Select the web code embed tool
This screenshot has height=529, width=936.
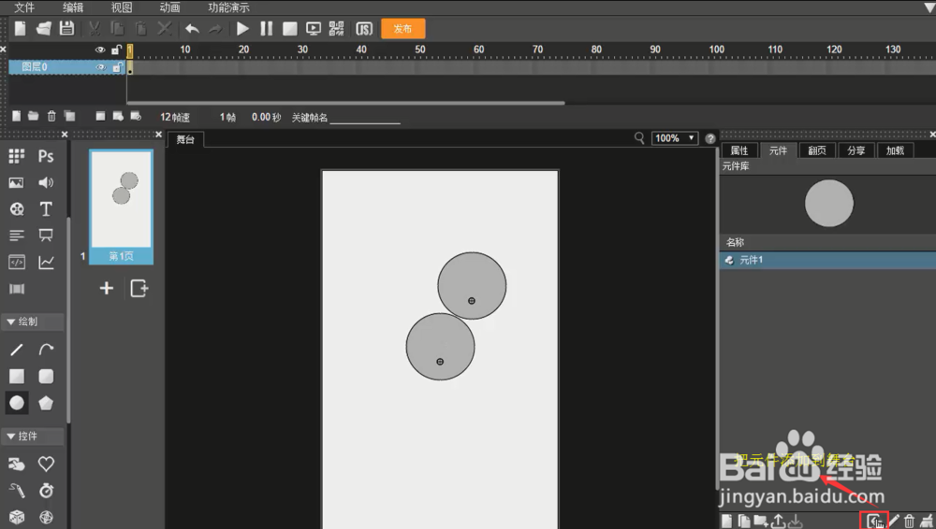tap(17, 262)
